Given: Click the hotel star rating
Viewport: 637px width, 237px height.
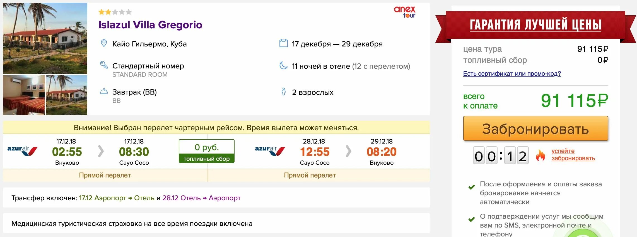Looking at the screenshot, I should click(x=115, y=12).
